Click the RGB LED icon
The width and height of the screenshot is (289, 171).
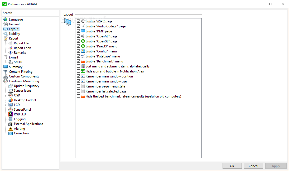tap(11, 114)
